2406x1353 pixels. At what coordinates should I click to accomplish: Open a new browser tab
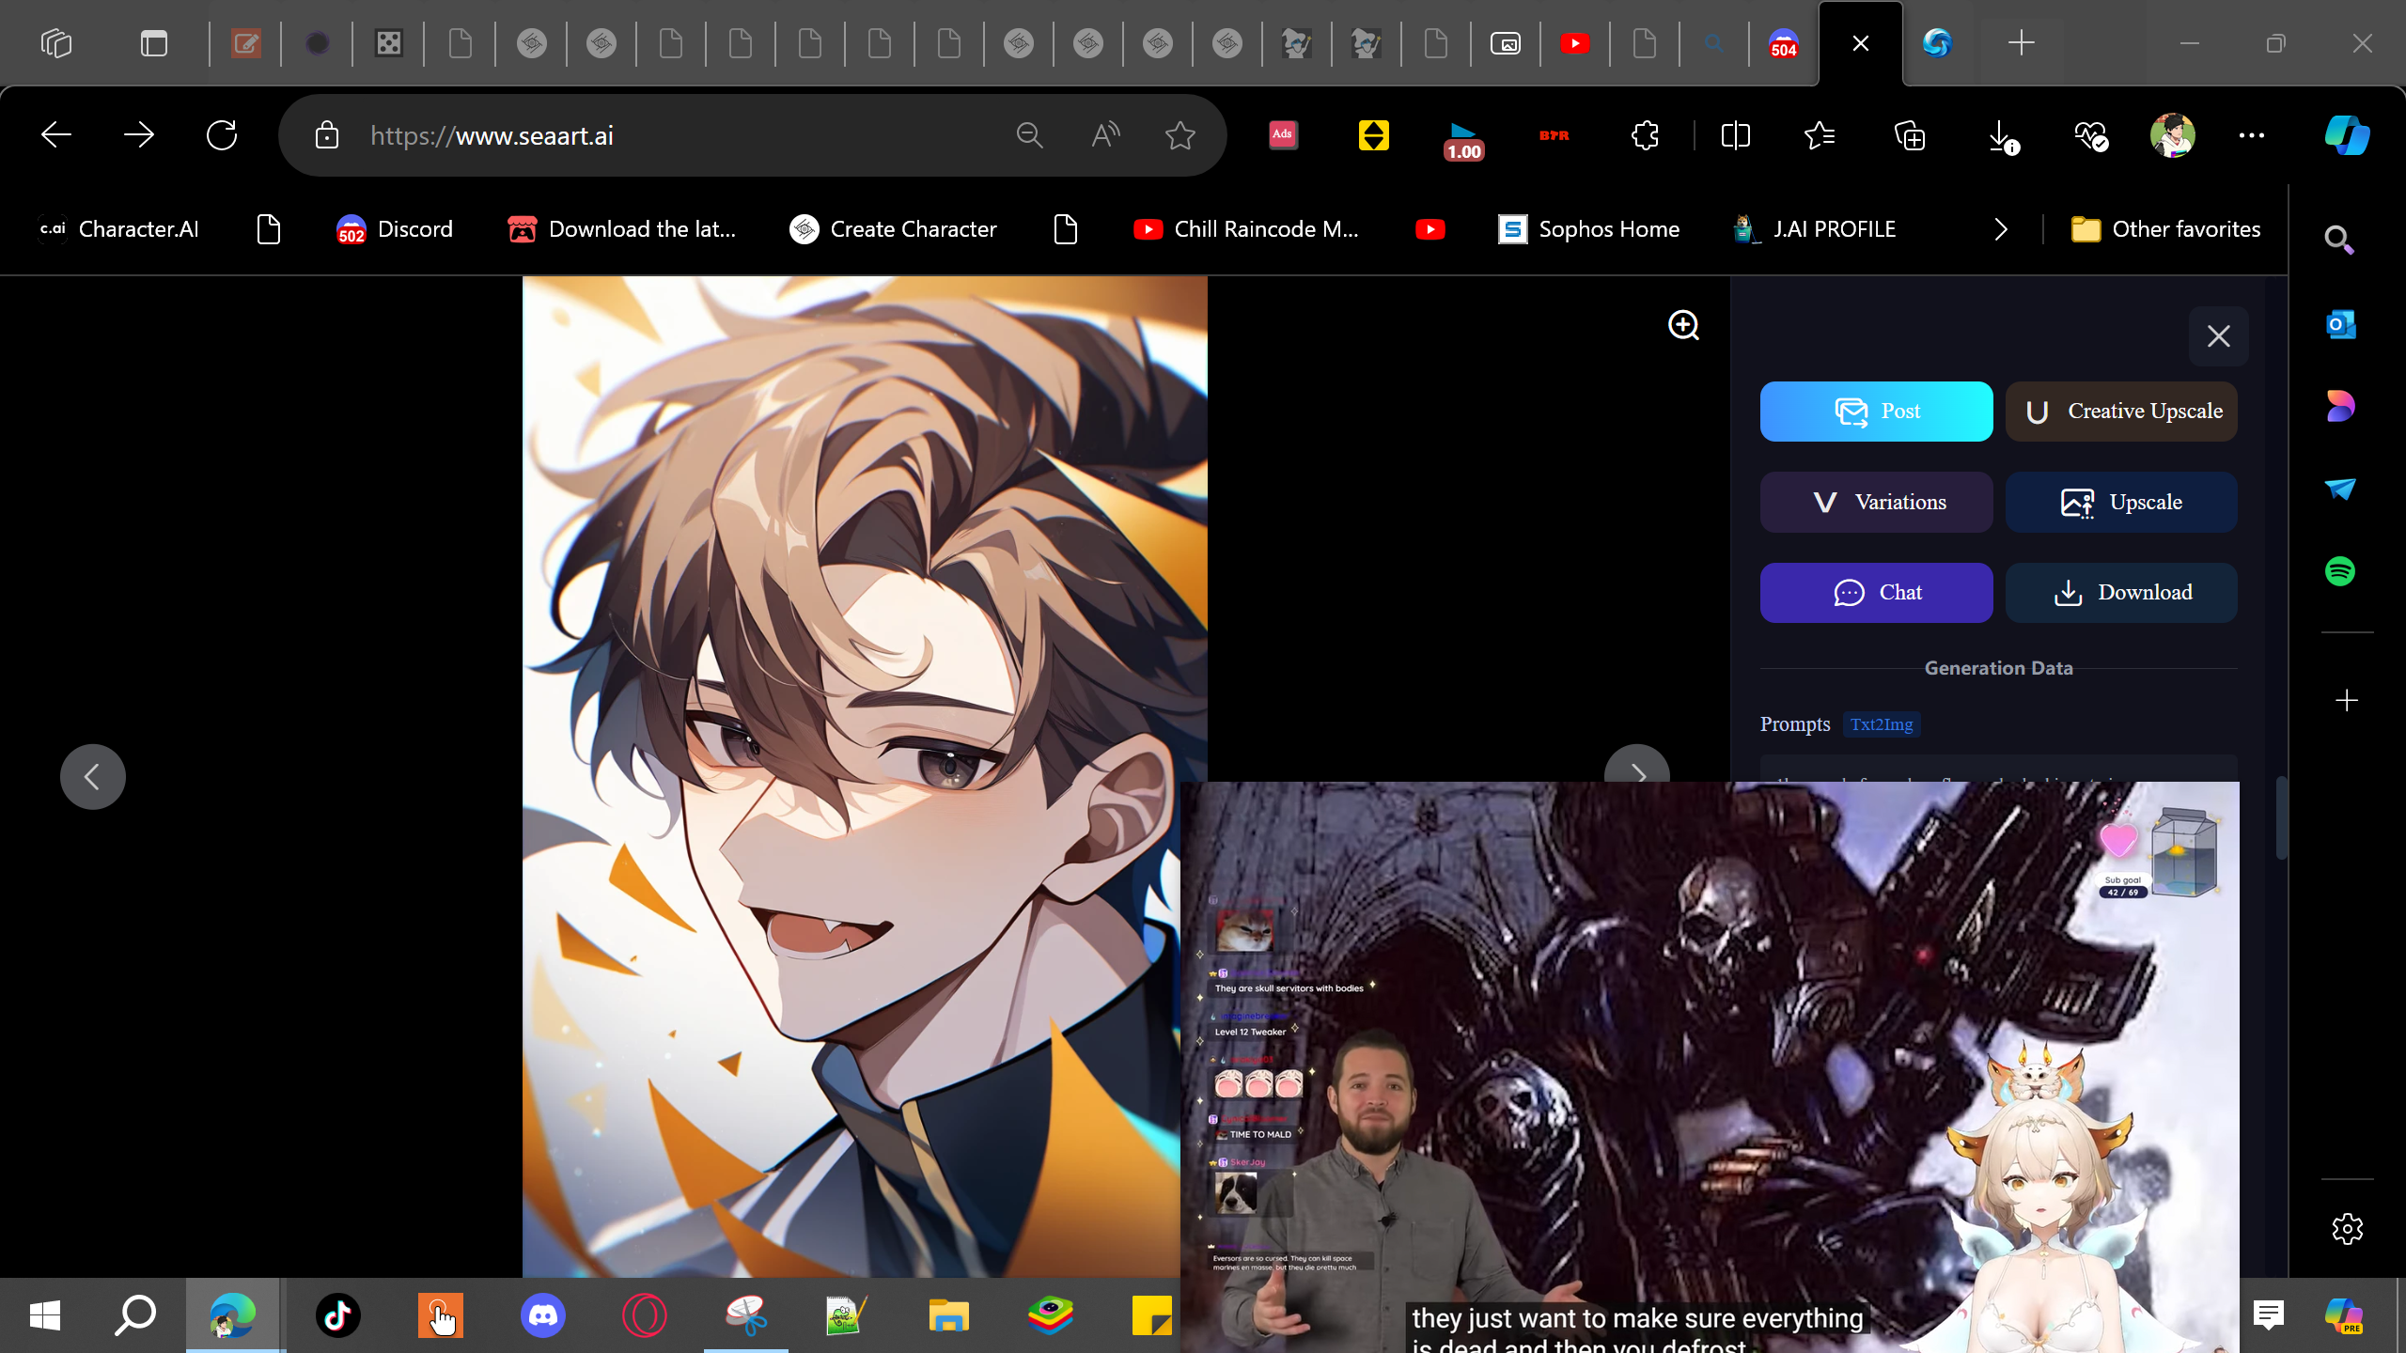pos(2021,43)
